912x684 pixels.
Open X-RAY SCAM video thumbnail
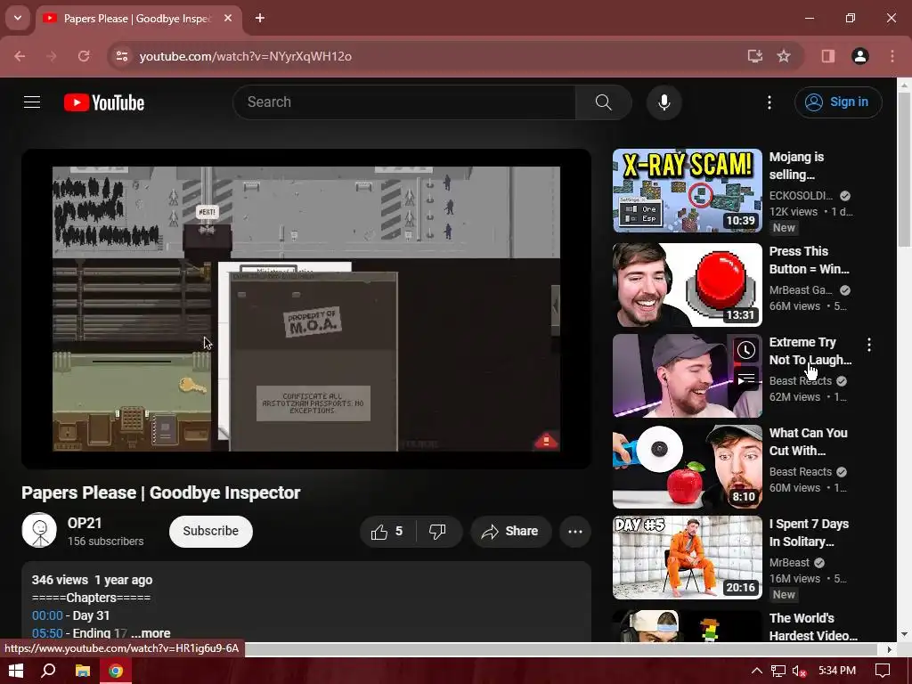coord(687,191)
